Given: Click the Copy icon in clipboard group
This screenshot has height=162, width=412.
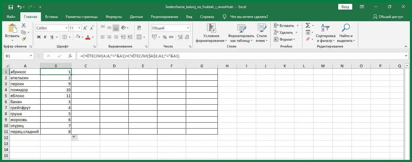Looking at the screenshot, I should point(24,32).
